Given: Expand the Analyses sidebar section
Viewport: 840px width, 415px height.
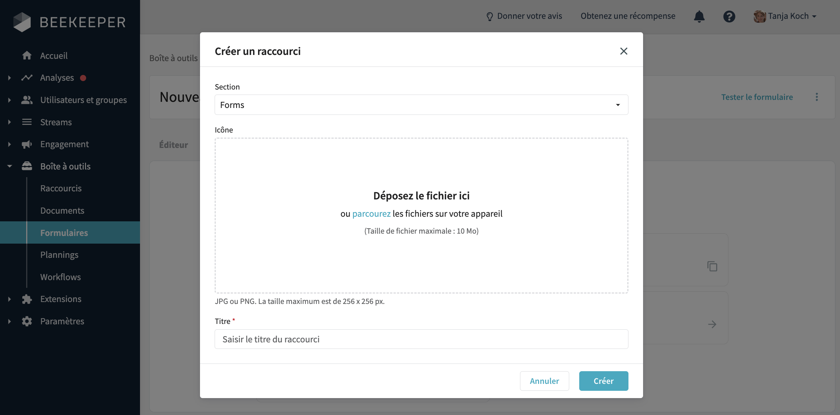Looking at the screenshot, I should [9, 78].
